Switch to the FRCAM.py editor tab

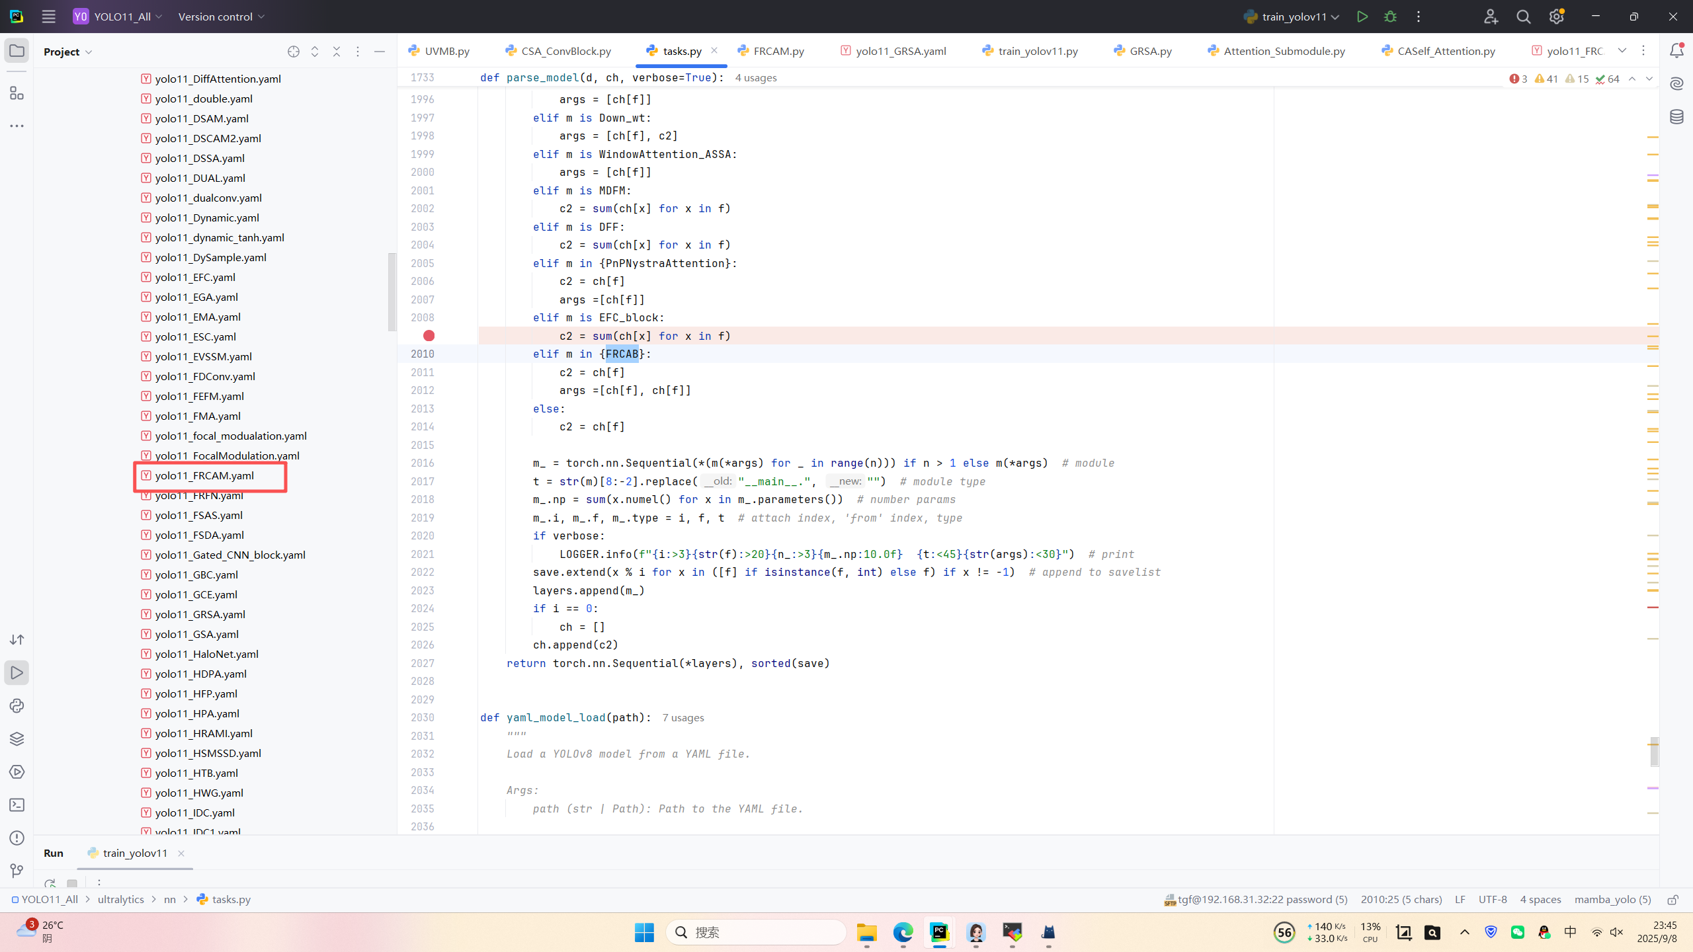(778, 51)
